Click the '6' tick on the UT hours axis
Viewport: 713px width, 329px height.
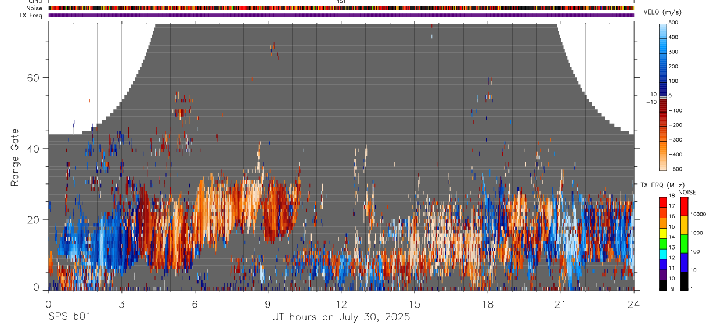click(195, 303)
